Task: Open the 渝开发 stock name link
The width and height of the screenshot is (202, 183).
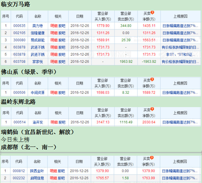Action: pyautogui.click(x=38, y=122)
